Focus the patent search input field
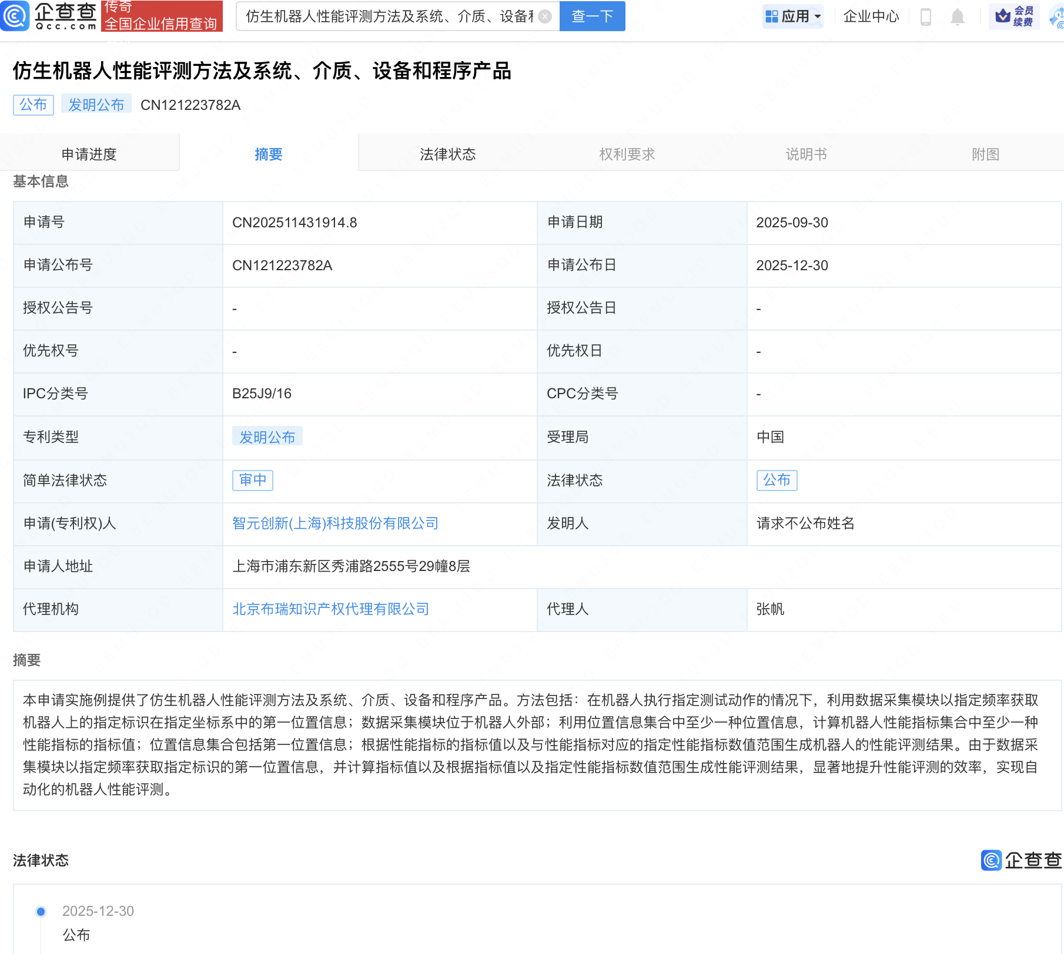 388,16
